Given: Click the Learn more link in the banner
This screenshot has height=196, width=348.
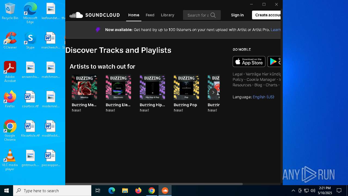Looking at the screenshot, I should tap(276, 30).
